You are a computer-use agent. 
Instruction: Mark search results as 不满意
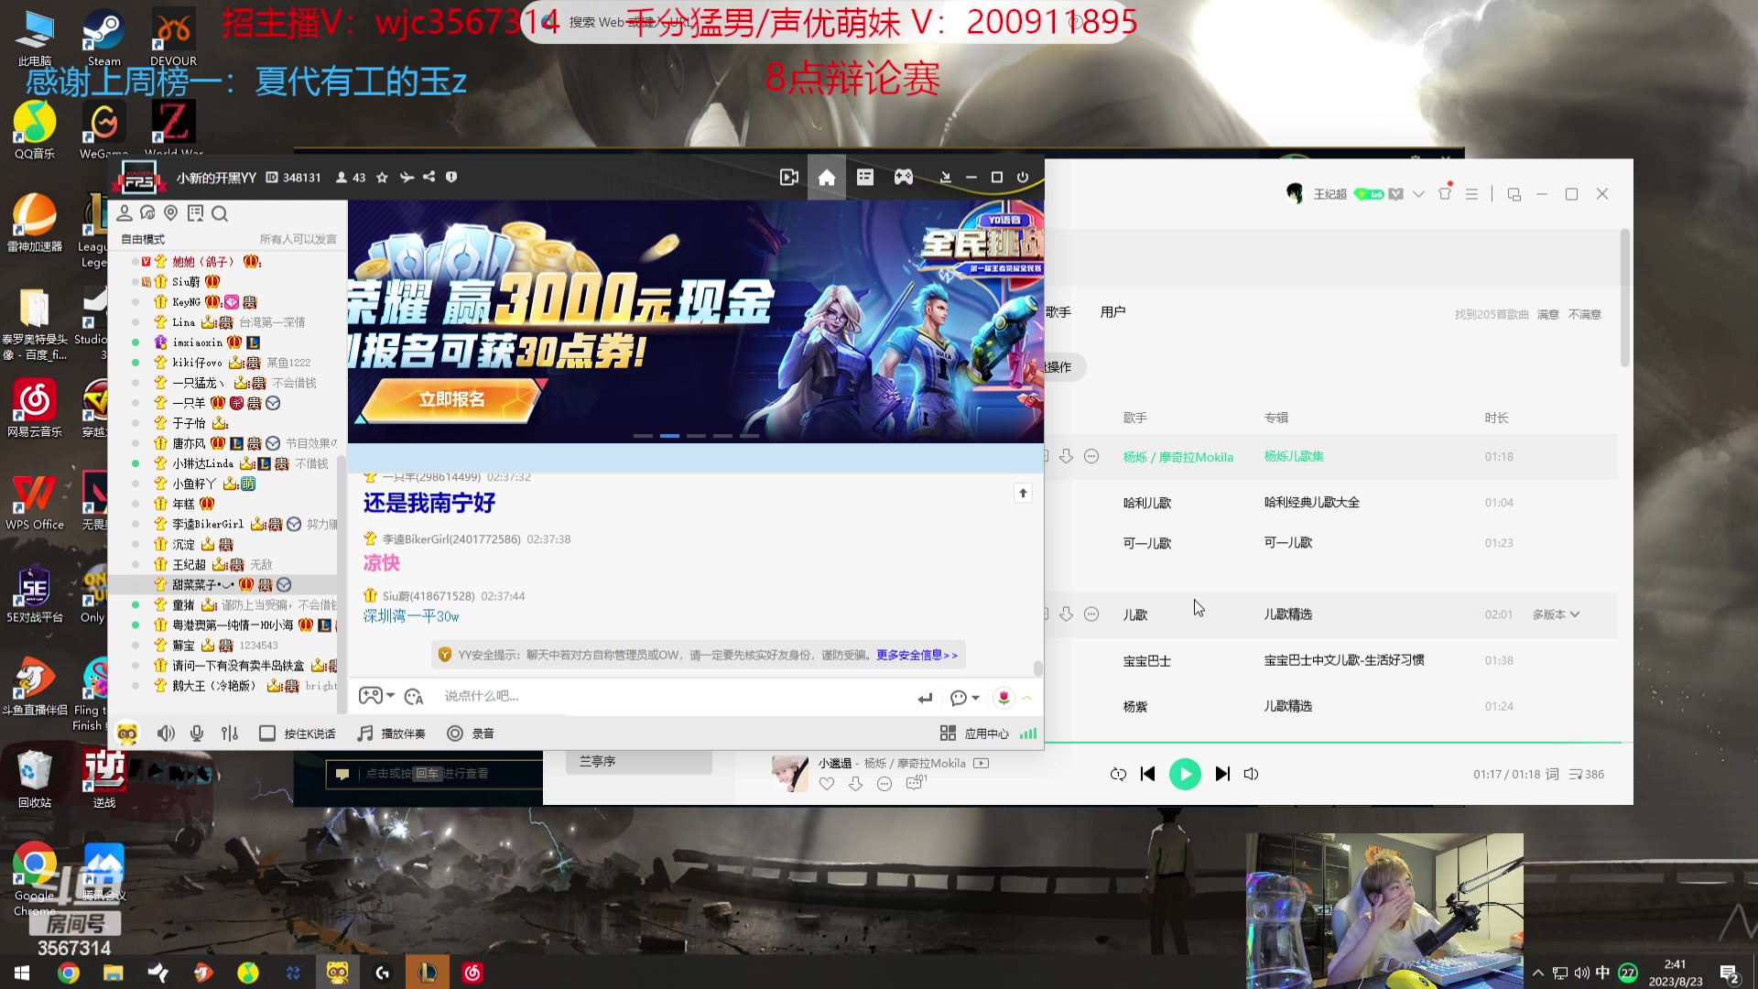(x=1584, y=314)
